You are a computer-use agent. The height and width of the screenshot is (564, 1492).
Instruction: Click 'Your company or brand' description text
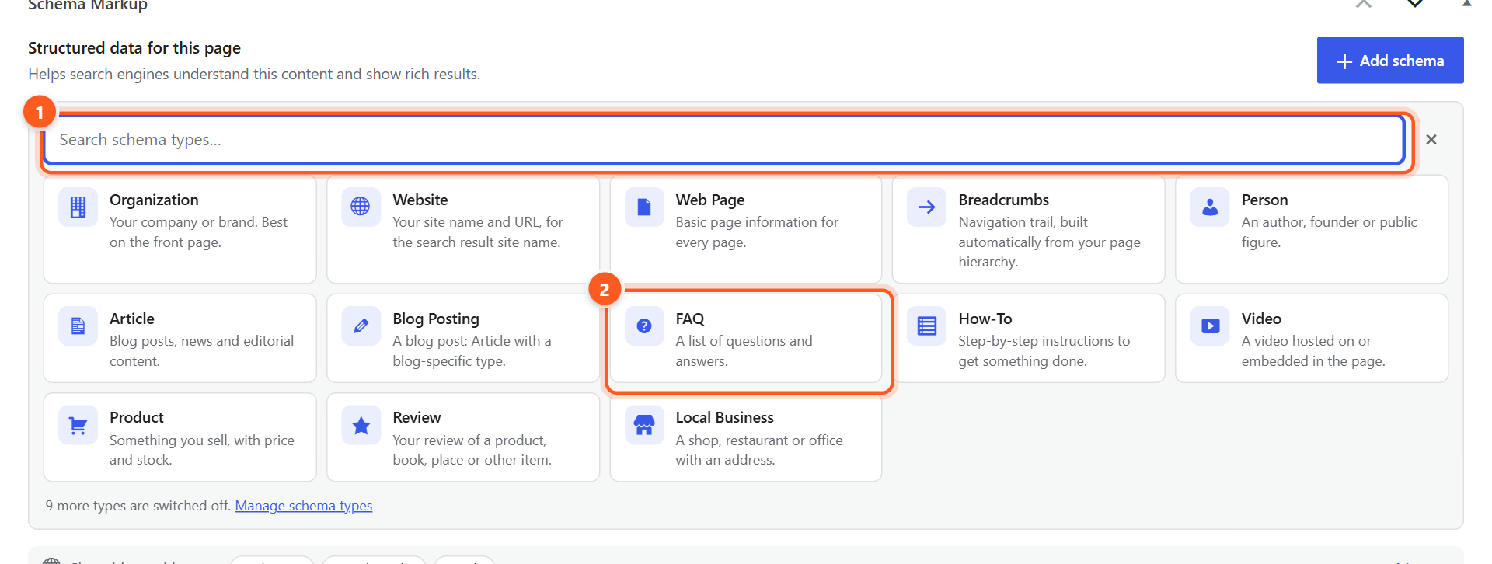click(198, 232)
